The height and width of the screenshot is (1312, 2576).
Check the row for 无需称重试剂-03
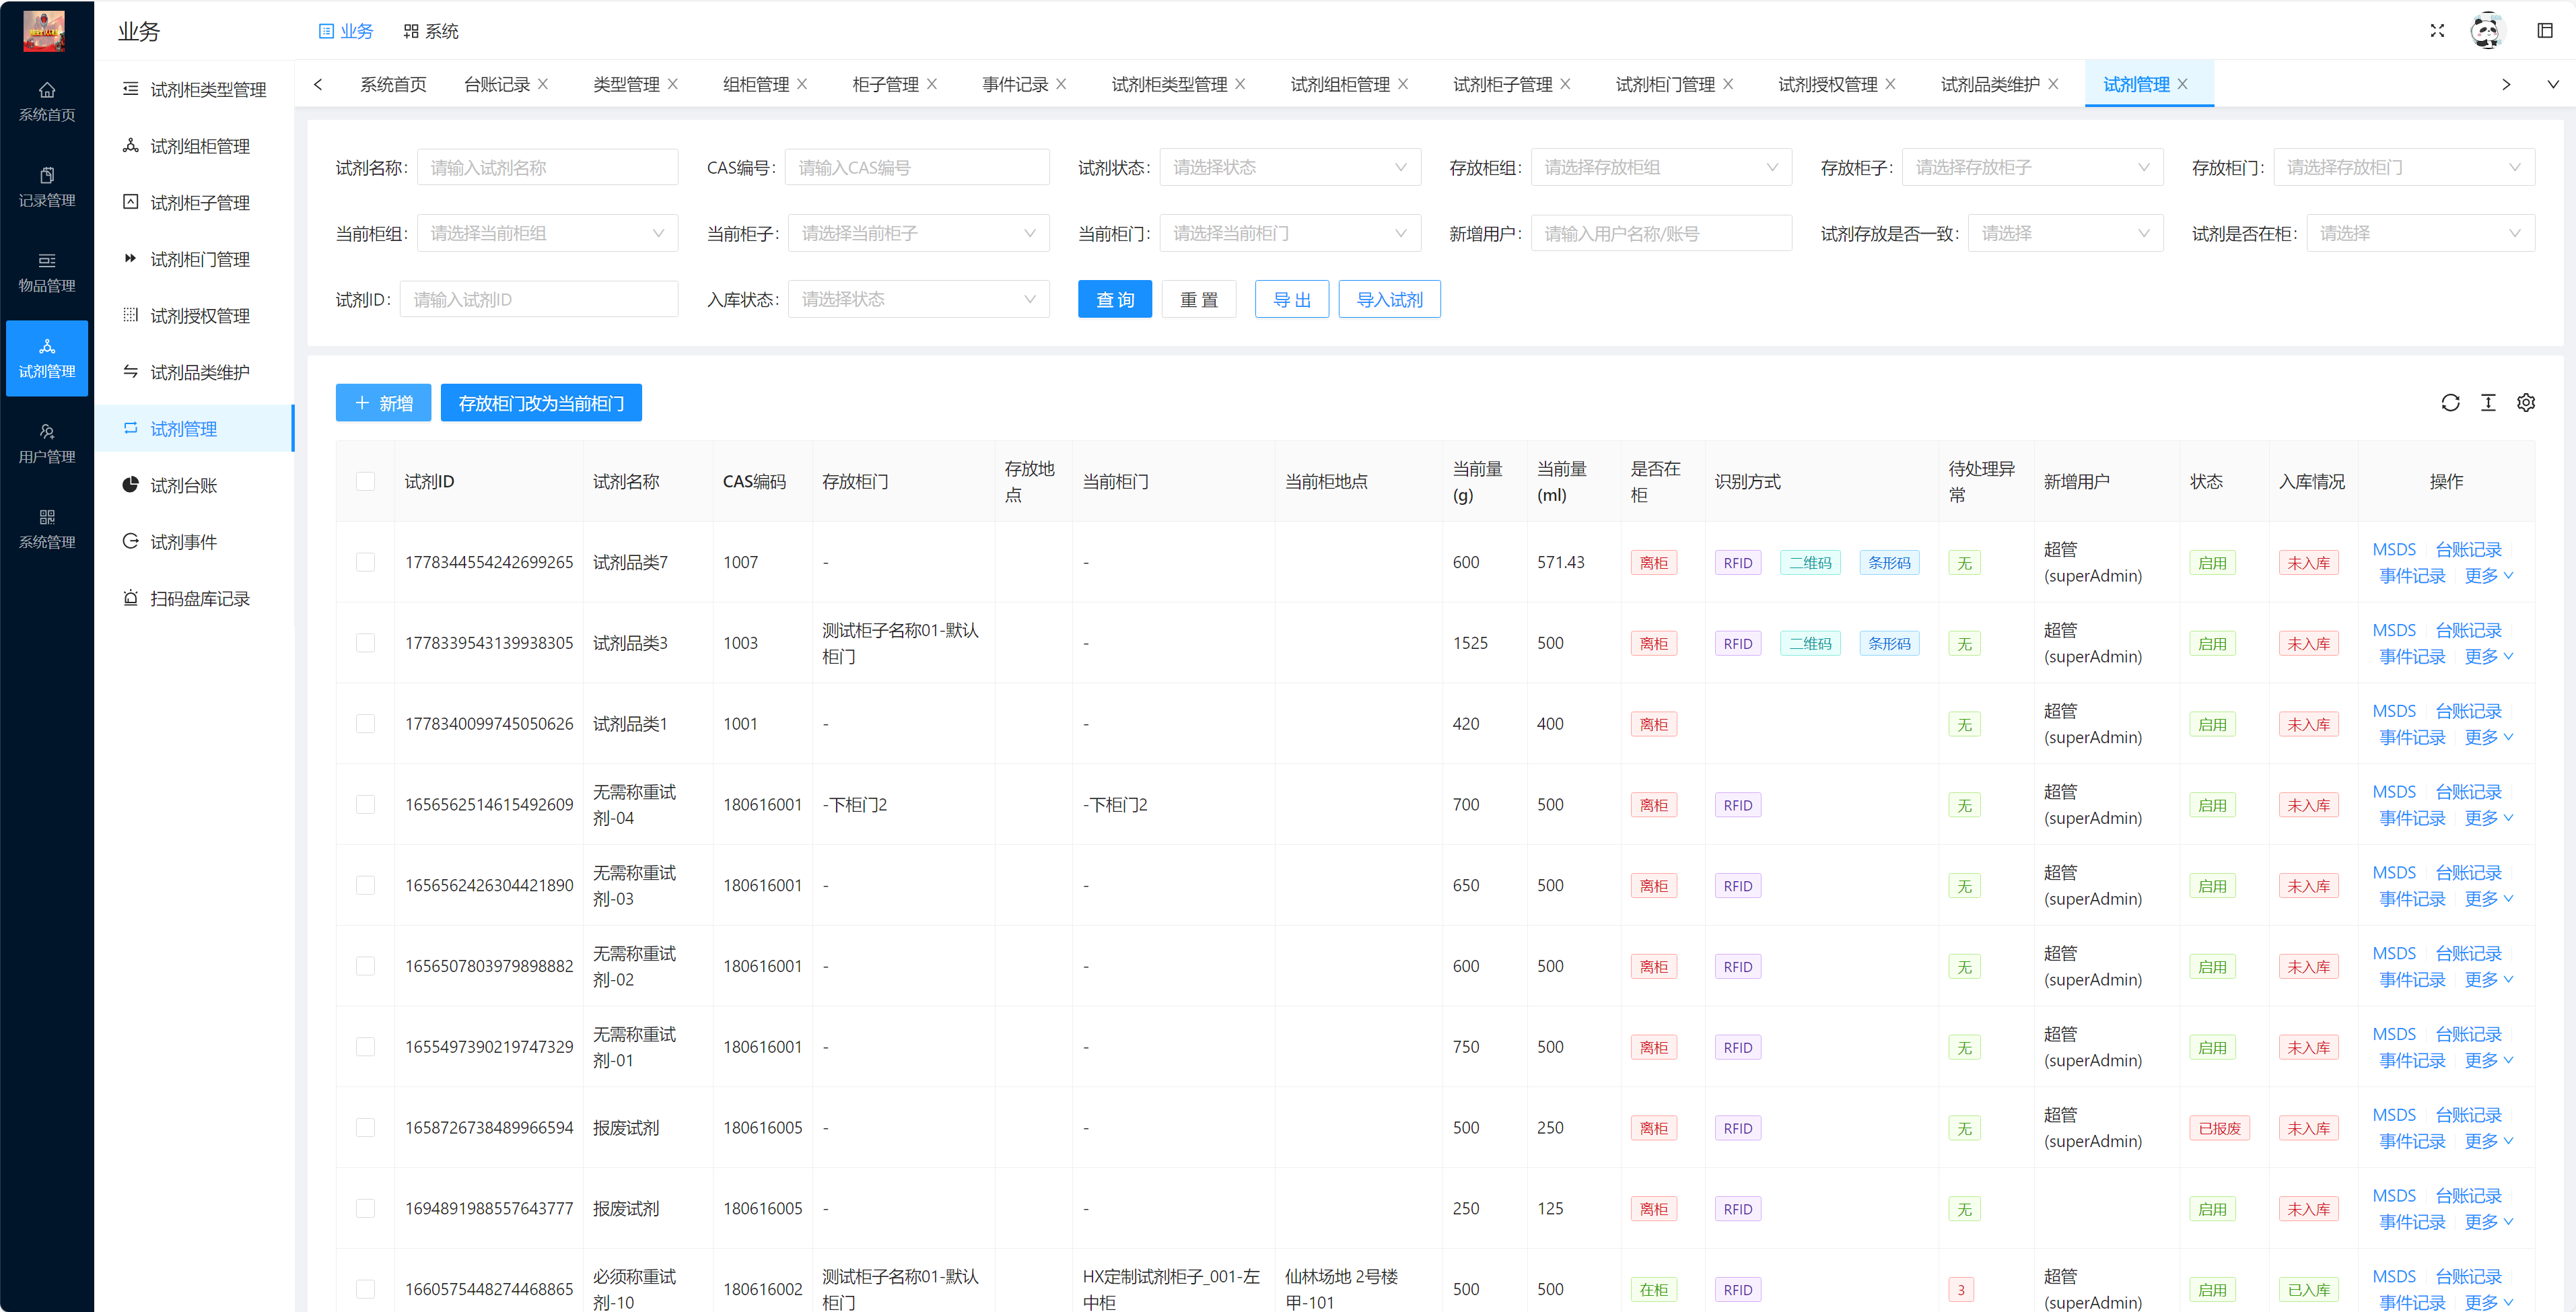(366, 885)
